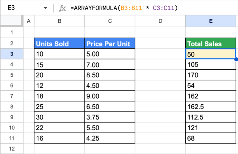The height and width of the screenshot is (154, 238).
Task: Select row 3 header
Action: coord(12,54)
